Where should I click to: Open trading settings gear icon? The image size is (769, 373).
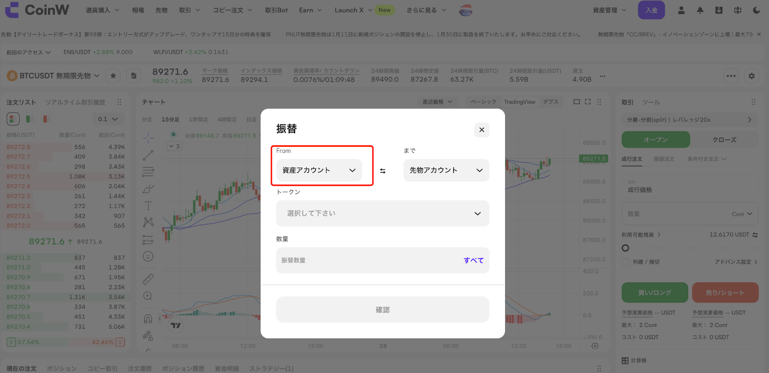[x=752, y=76]
